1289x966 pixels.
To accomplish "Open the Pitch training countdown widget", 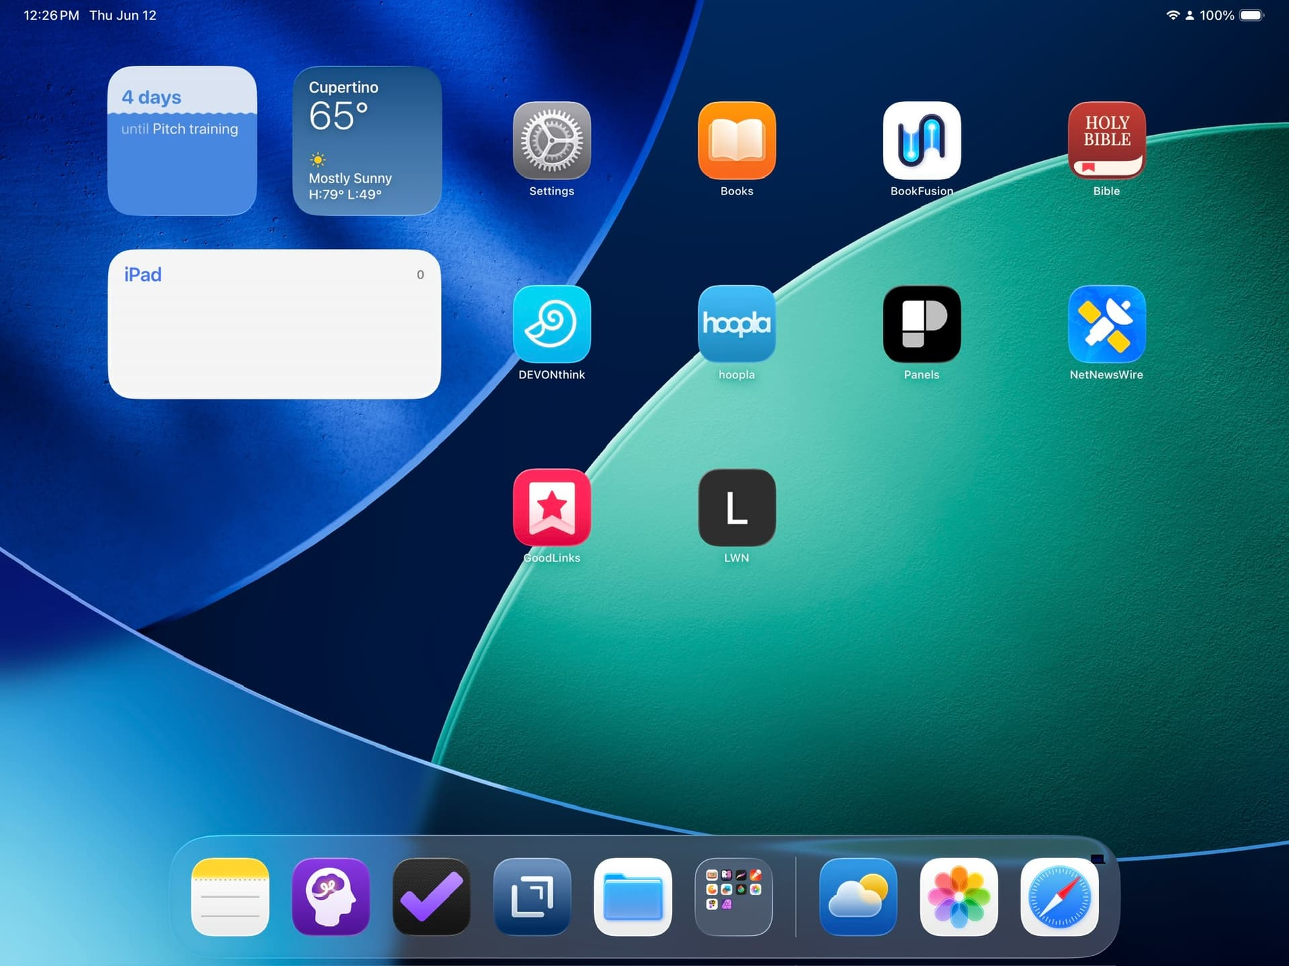I will pos(182,140).
